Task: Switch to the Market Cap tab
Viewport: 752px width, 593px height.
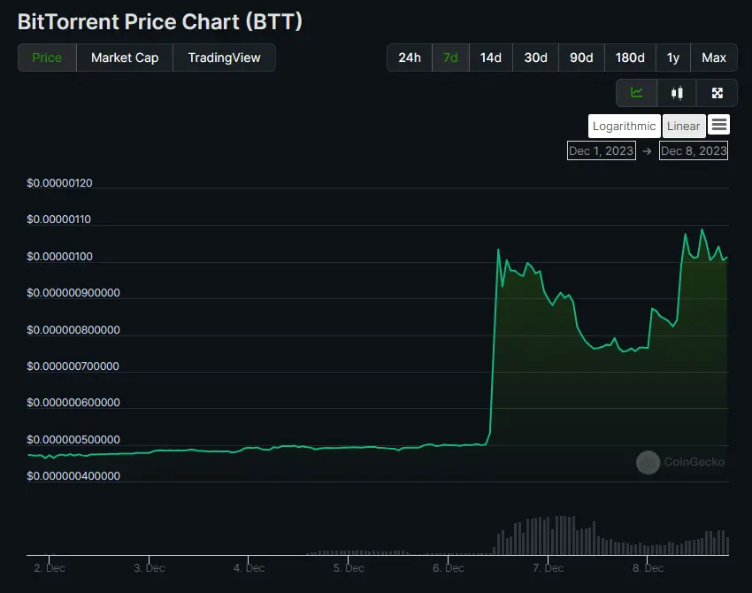Action: tap(124, 57)
